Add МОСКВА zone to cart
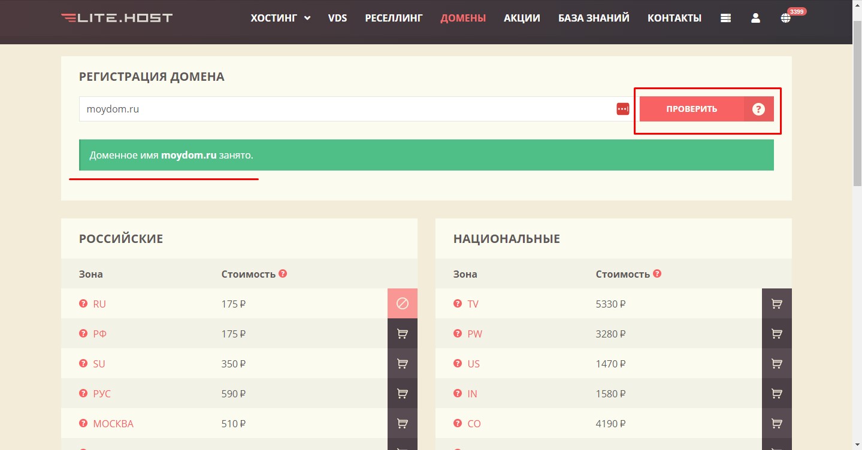The image size is (862, 450). pyautogui.click(x=403, y=423)
